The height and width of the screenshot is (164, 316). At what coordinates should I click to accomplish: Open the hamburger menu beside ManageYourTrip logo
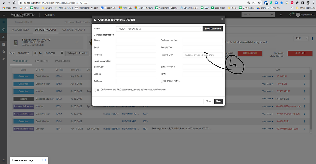(4, 15)
